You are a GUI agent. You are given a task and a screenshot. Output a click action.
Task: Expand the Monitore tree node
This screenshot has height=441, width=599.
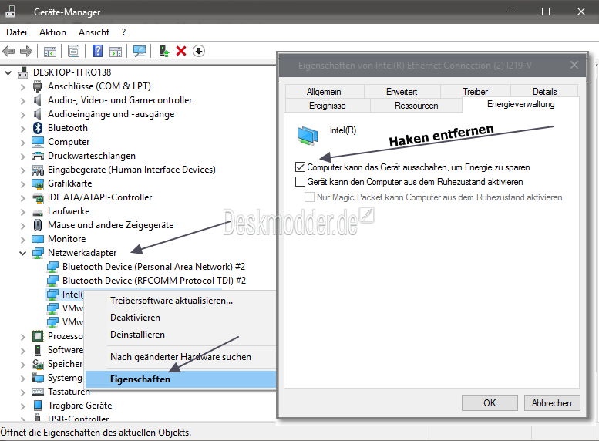23,240
